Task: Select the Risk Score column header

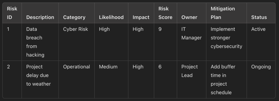Action: coord(165,13)
